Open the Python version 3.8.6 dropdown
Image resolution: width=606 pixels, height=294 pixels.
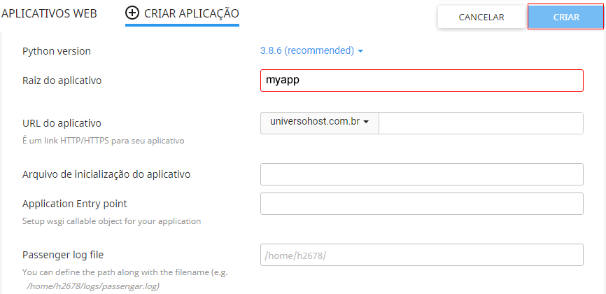pos(311,50)
